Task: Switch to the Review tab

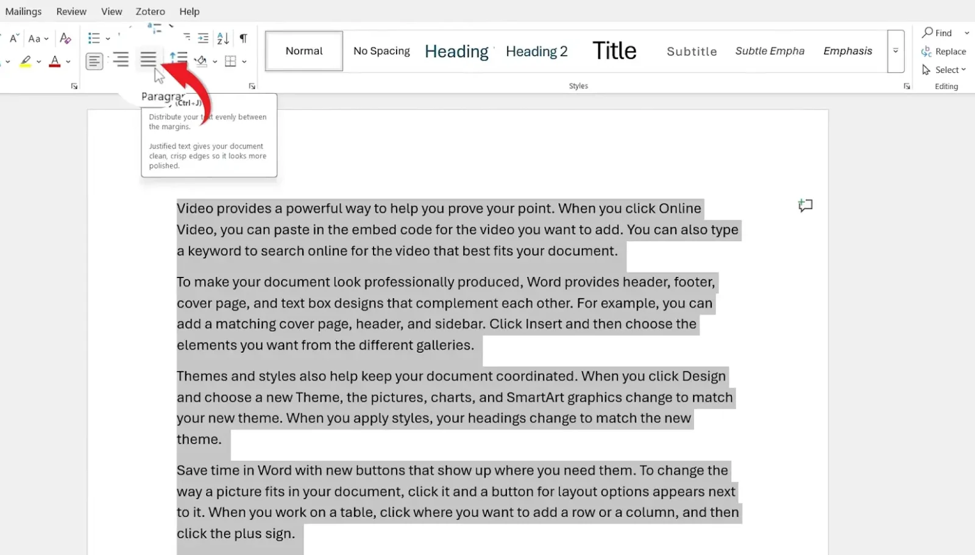Action: 71,12
